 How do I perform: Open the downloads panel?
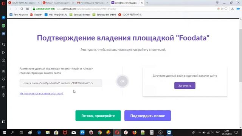point(233,9)
